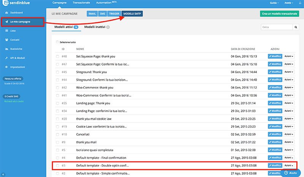Open Azioni dropdown for Landing page: Thank you

click(x=289, y=103)
